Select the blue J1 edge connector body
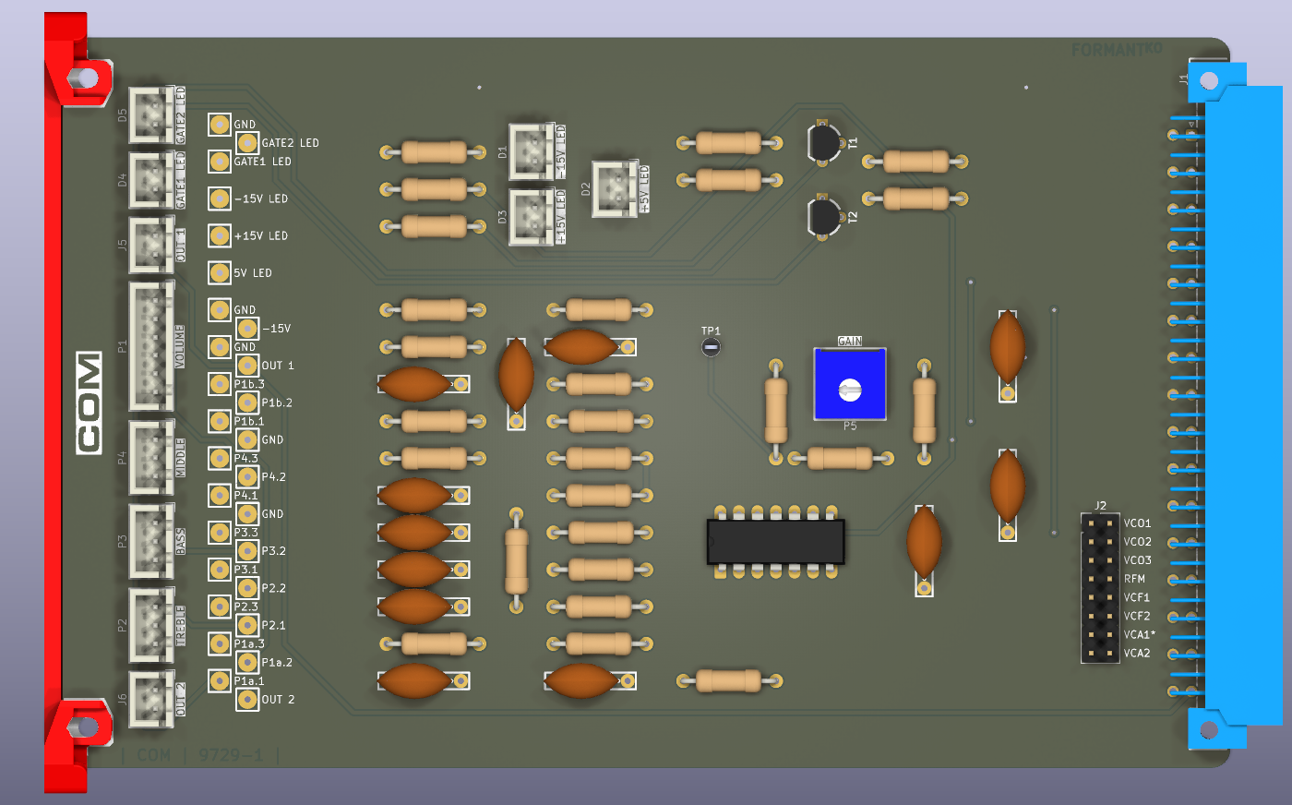 (x=1243, y=406)
